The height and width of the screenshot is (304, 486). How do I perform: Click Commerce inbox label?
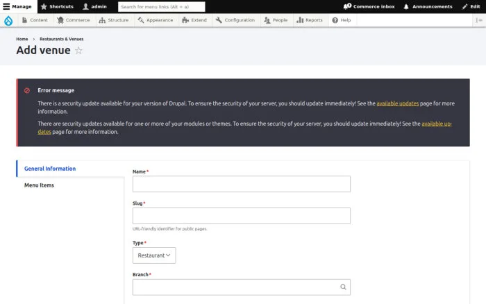click(374, 6)
